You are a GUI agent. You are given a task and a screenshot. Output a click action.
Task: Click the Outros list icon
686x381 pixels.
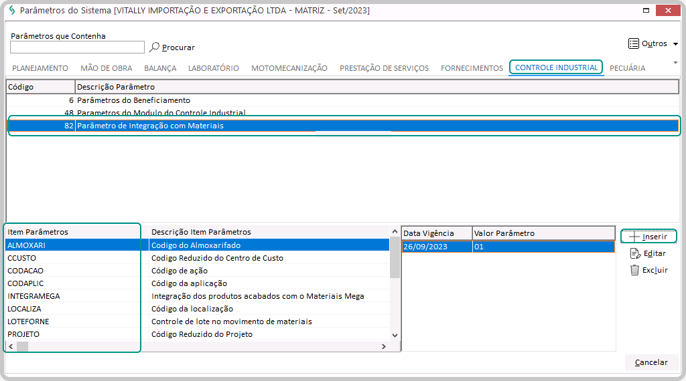[634, 43]
